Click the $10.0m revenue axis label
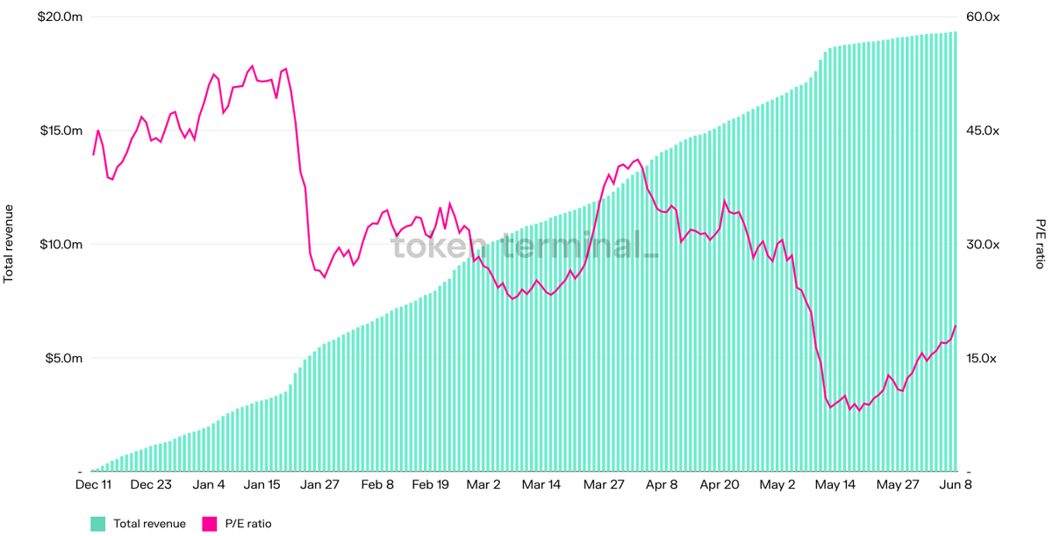Screen dimensions: 1053x536 pyautogui.click(x=61, y=244)
